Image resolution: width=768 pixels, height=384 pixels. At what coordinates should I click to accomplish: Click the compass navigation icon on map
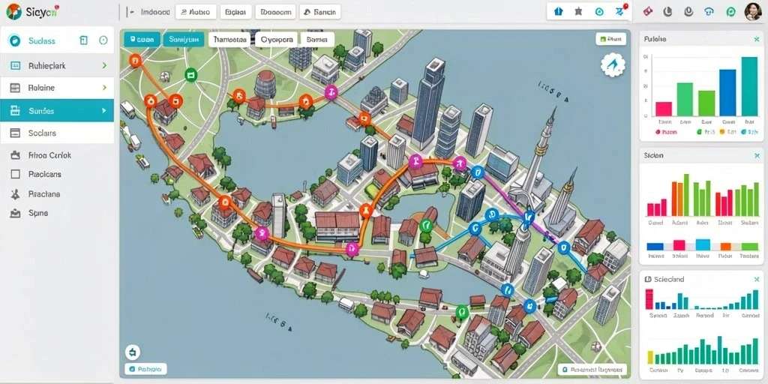pyautogui.click(x=613, y=65)
